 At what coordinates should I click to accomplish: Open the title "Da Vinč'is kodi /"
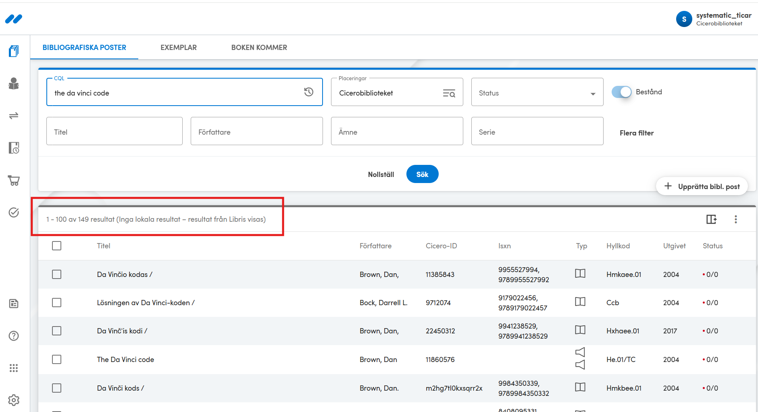[x=122, y=331]
